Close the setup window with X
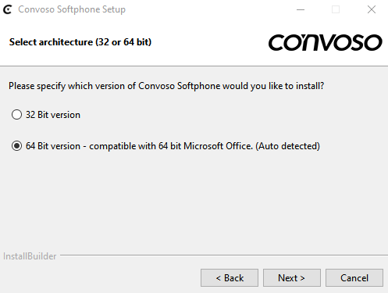The width and height of the screenshot is (388, 293). [372, 9]
